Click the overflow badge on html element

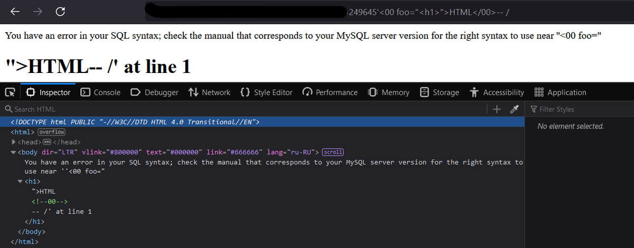[52, 132]
